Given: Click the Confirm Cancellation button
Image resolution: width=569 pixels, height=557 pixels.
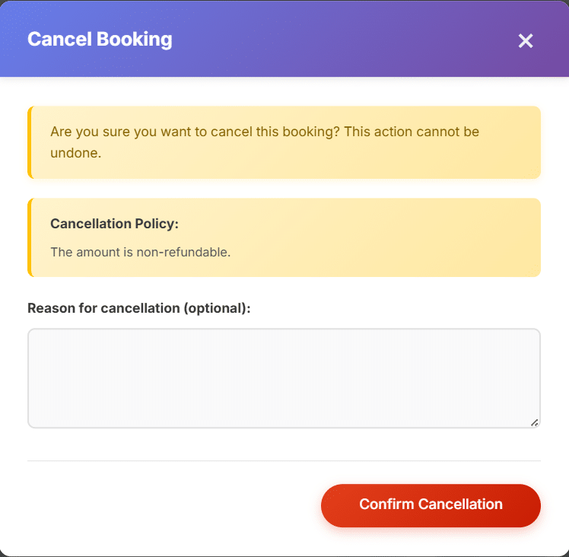Looking at the screenshot, I should pos(431,505).
